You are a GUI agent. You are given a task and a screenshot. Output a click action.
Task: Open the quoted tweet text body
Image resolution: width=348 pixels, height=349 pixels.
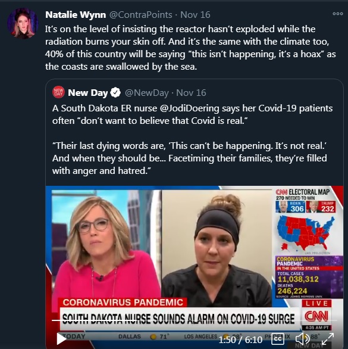(192, 139)
